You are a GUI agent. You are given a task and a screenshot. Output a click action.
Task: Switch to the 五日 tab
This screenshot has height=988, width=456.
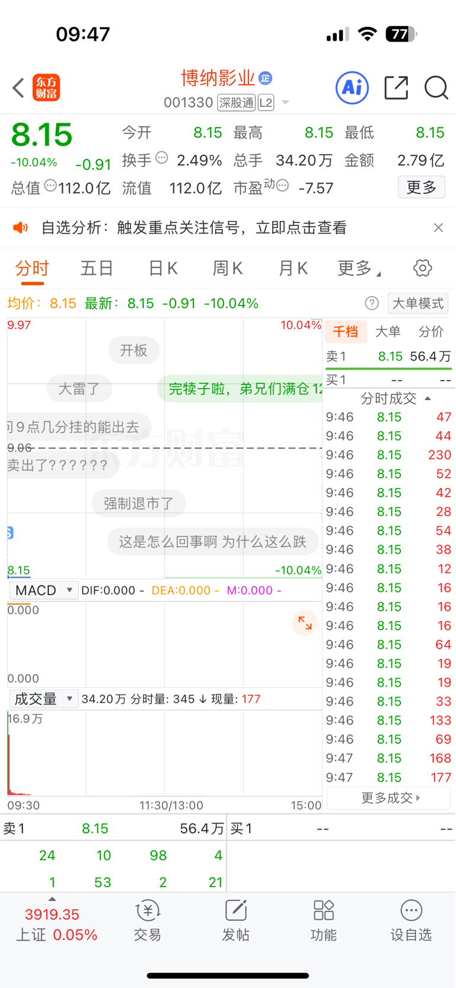click(97, 268)
